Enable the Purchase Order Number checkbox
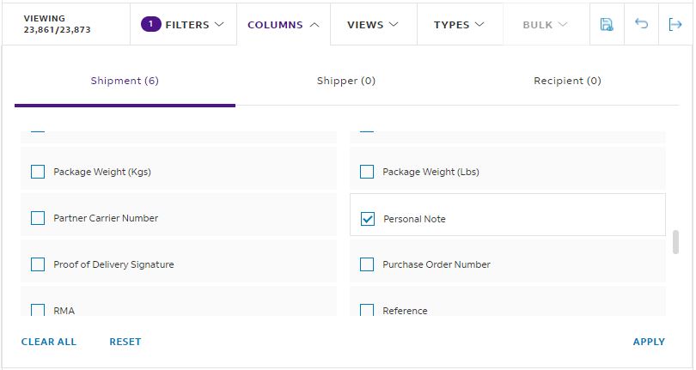 [x=367, y=264]
